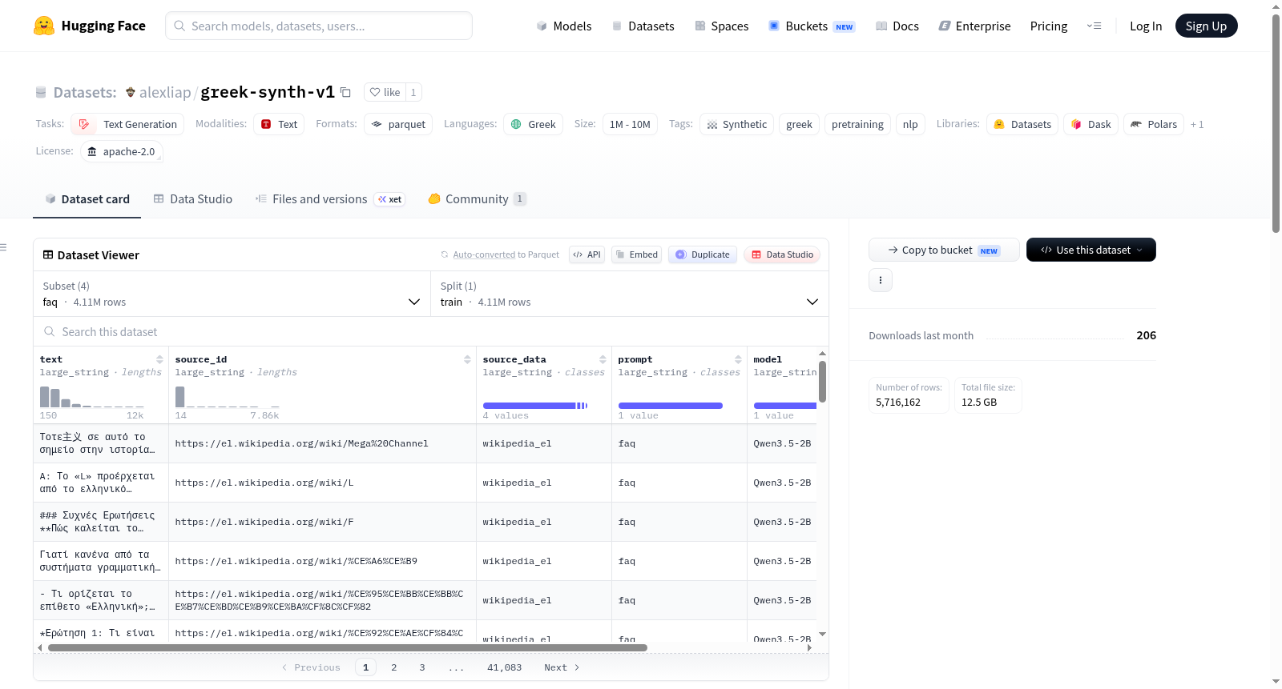Viewport: 1282px width, 689px height.
Task: Click the Text Generation task tag
Action: pyautogui.click(x=127, y=124)
